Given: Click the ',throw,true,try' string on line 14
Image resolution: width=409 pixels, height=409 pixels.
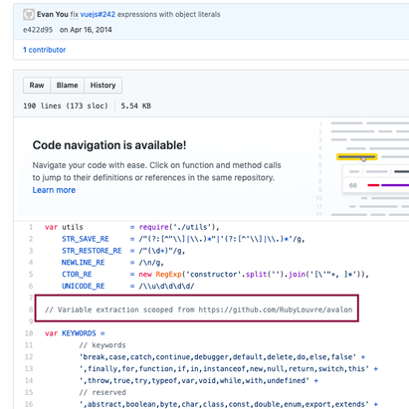Looking at the screenshot, I should click(194, 380).
